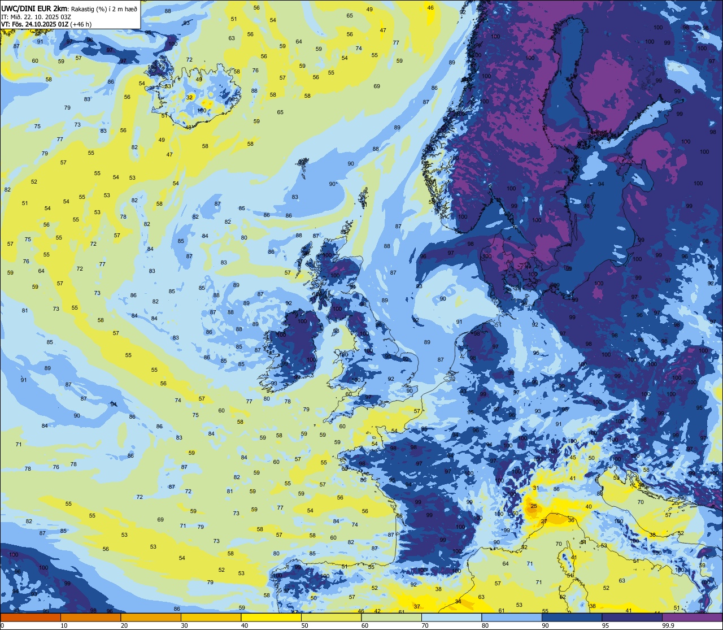Click the 0–10% dark orange legend swatch
Viewport: 723px width, 630px height.
coord(31,618)
